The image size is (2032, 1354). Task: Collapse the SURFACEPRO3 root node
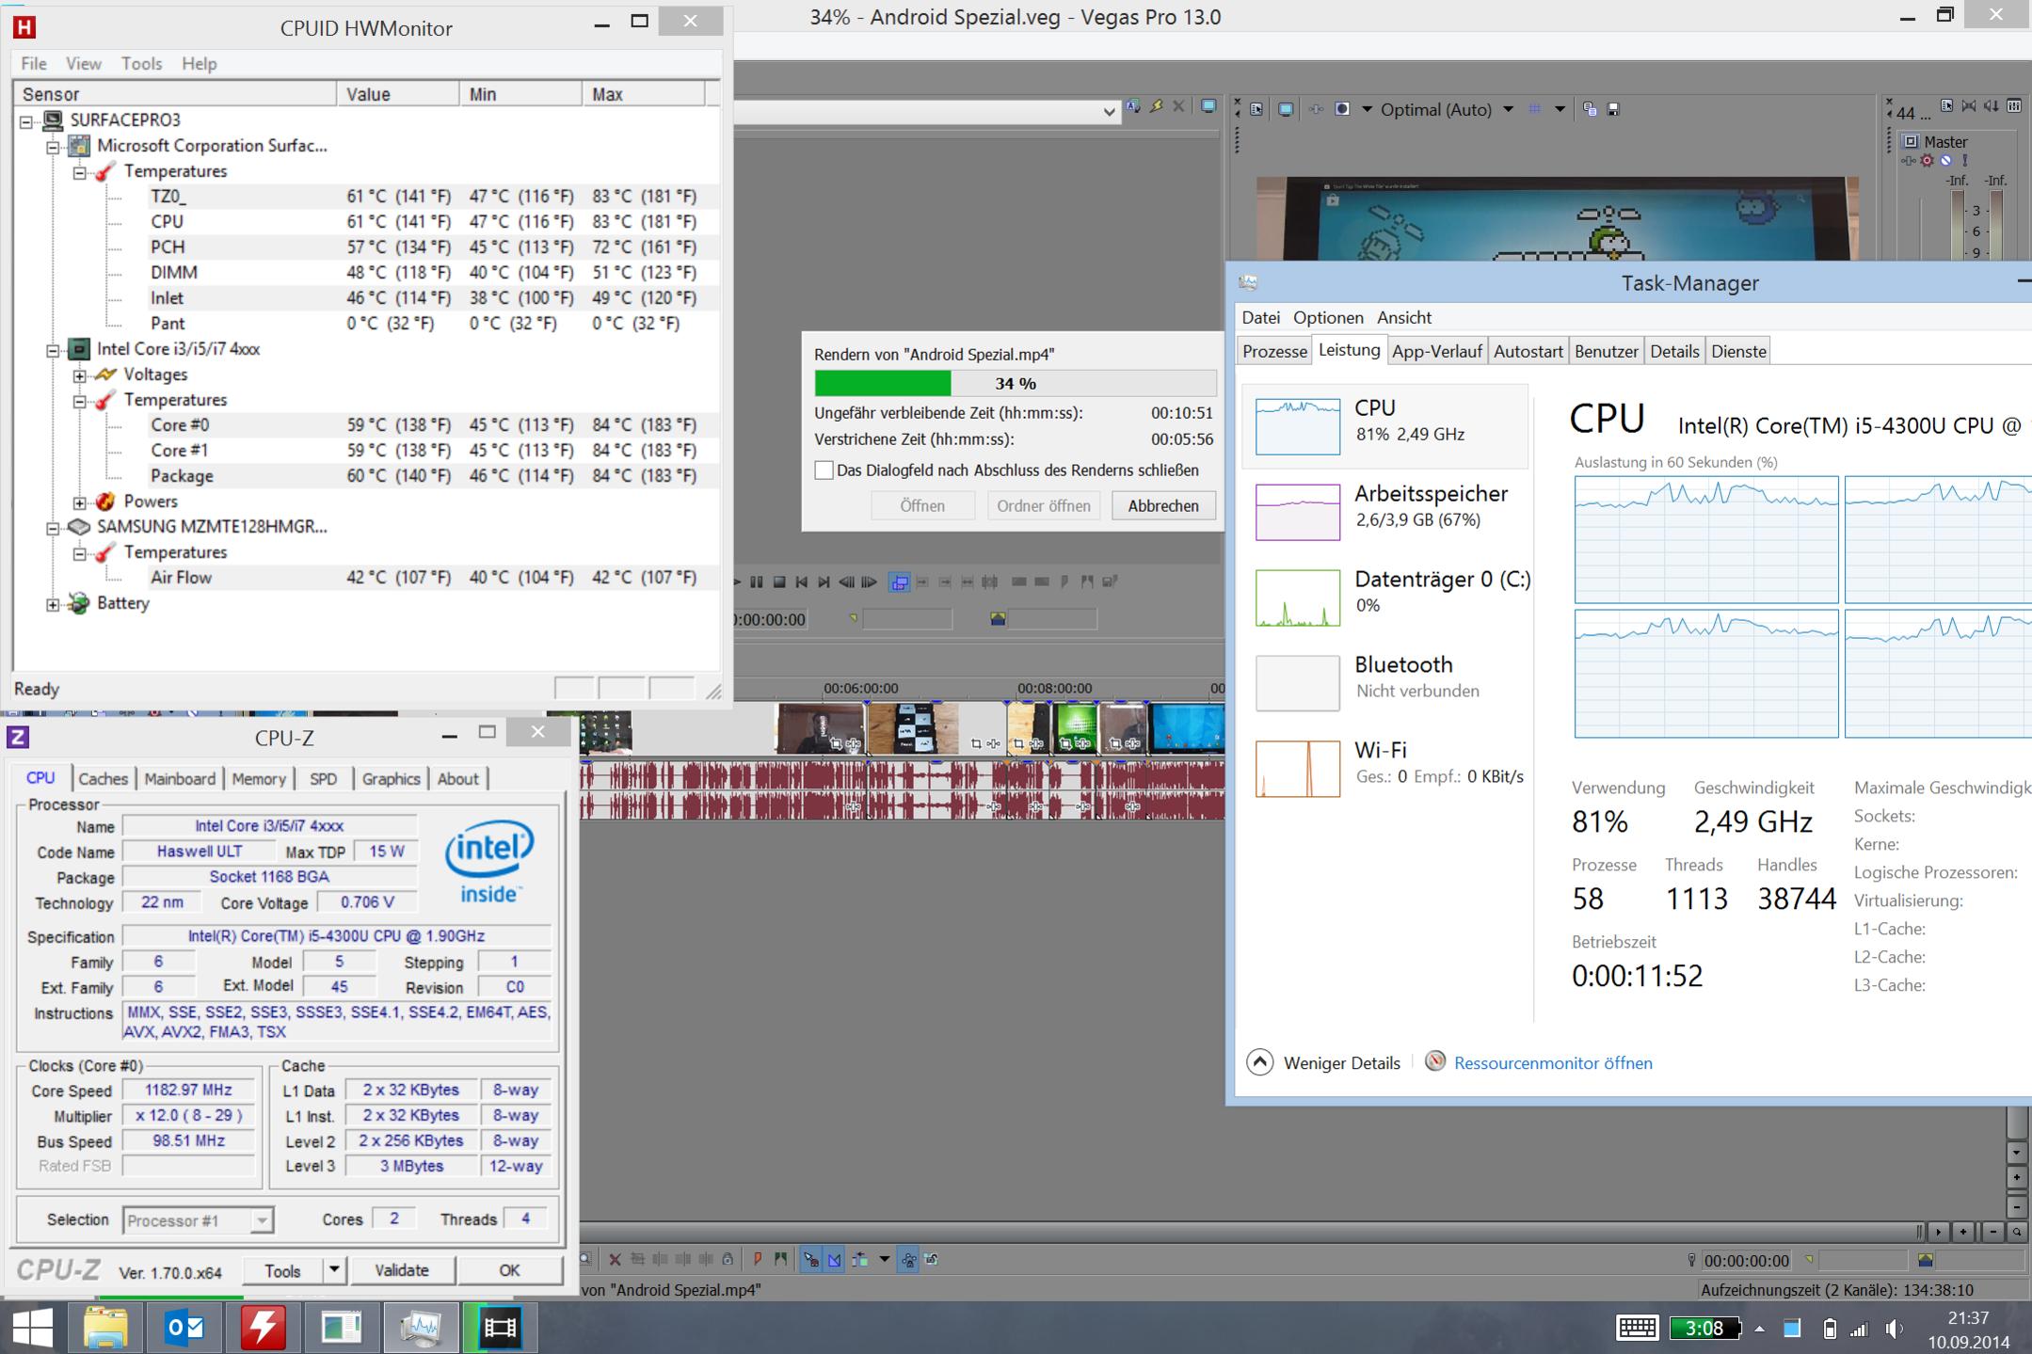(27, 121)
